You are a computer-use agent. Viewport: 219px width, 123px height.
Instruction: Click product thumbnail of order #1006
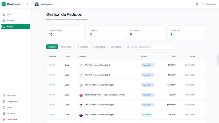[81, 105]
